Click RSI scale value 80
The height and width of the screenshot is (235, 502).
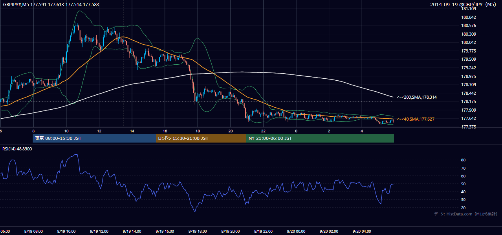coord(464,160)
